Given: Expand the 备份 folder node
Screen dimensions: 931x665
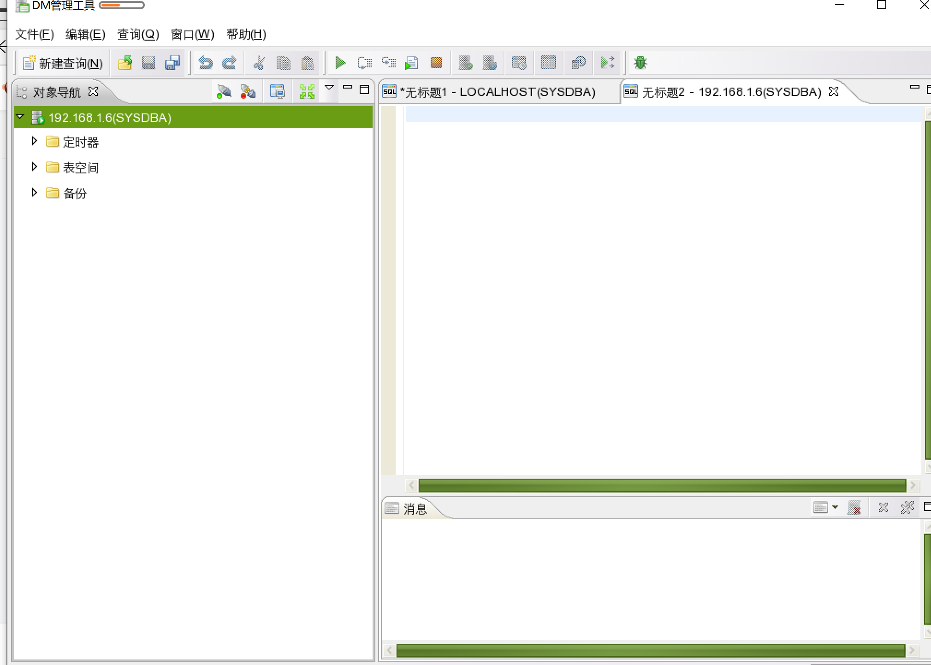Looking at the screenshot, I should pyautogui.click(x=34, y=193).
